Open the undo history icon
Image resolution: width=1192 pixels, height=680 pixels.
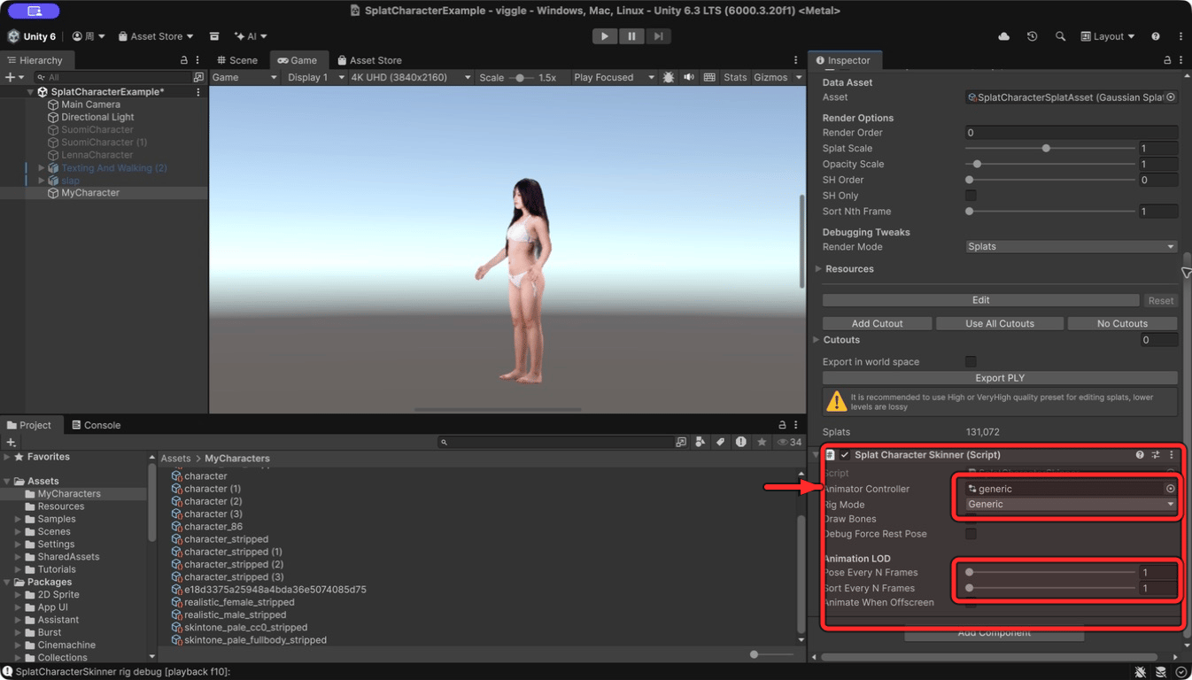coord(1032,36)
